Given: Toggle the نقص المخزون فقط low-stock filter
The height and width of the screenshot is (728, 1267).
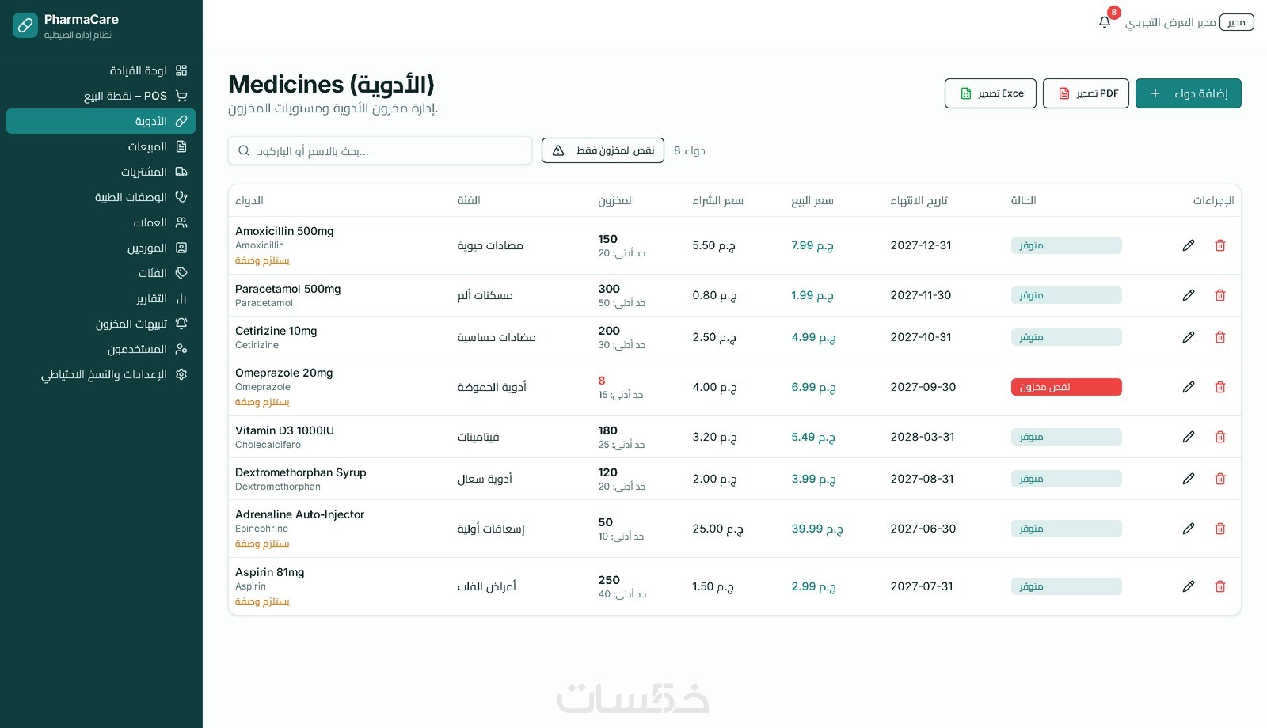Looking at the screenshot, I should tap(603, 150).
